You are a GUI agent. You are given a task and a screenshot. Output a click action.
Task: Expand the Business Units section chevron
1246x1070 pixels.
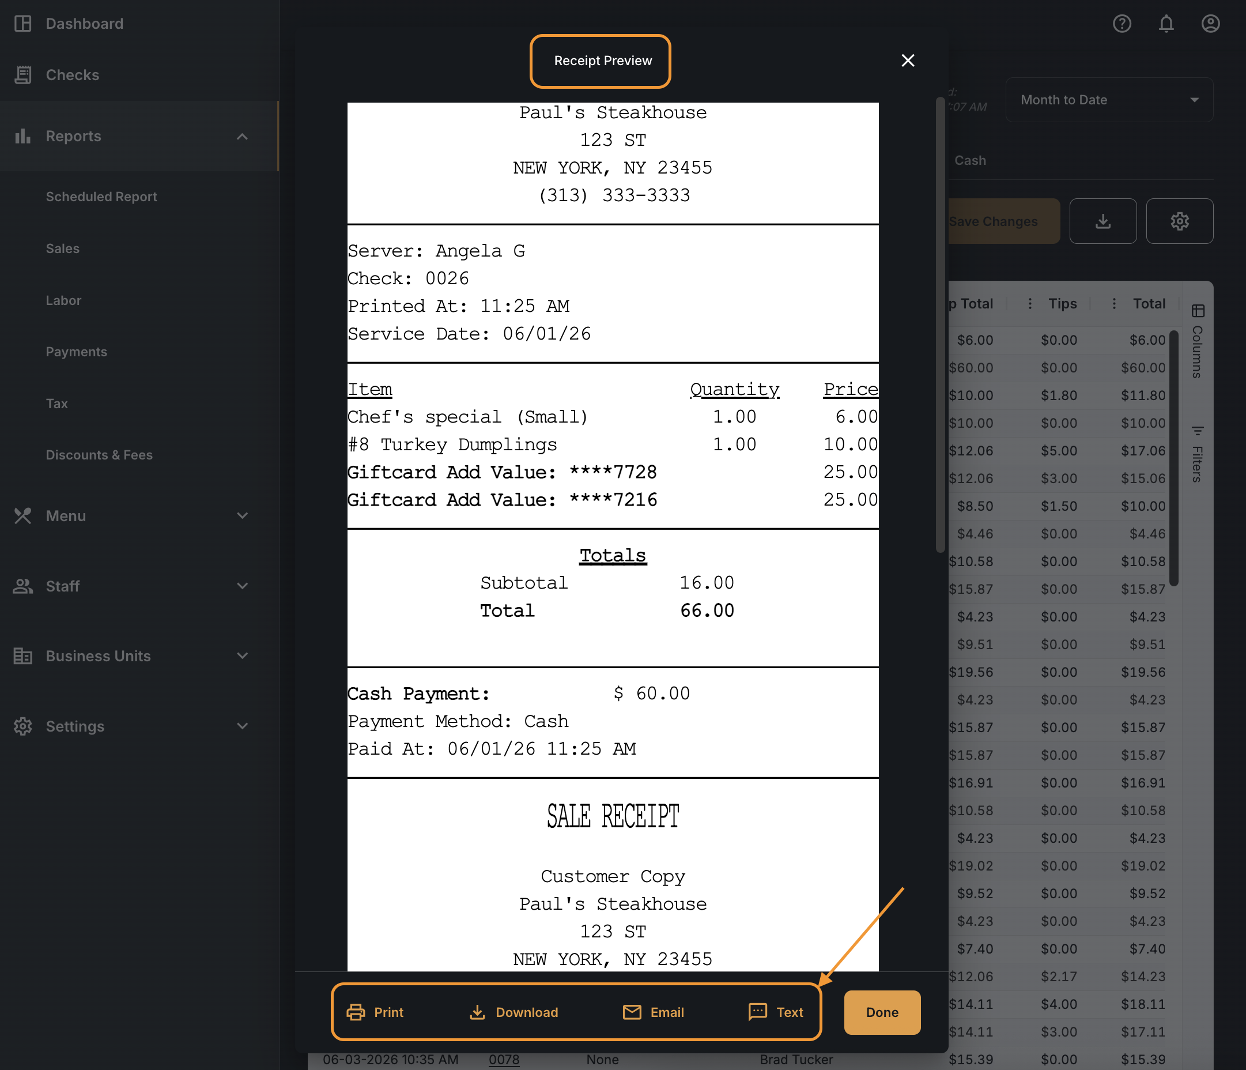(243, 655)
